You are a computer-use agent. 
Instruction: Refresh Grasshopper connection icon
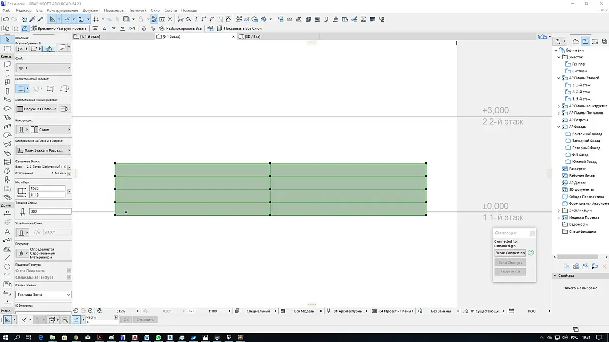tap(531, 253)
